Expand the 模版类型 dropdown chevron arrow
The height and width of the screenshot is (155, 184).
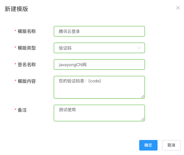click(x=139, y=48)
